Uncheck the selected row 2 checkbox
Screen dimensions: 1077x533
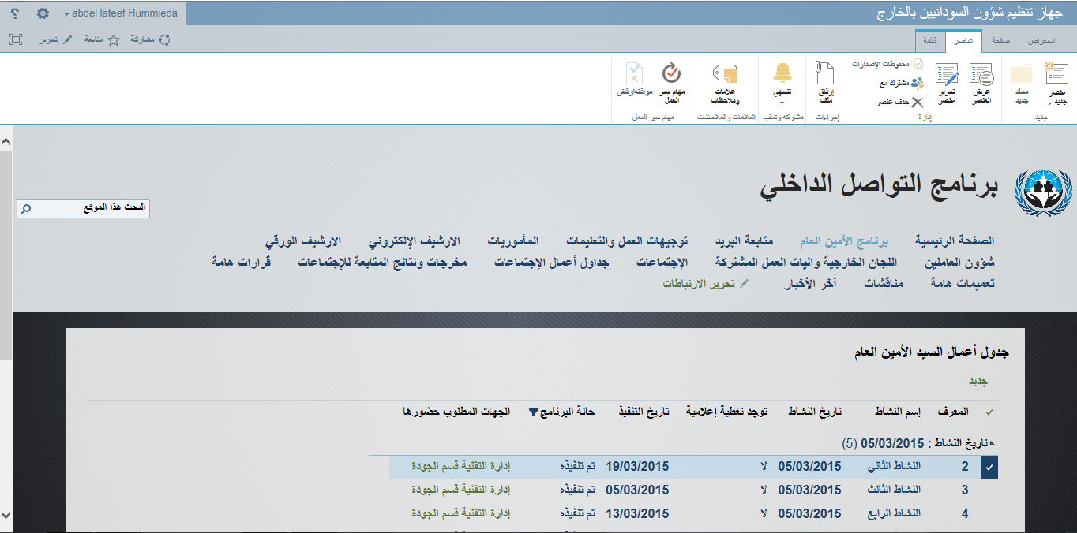point(989,467)
